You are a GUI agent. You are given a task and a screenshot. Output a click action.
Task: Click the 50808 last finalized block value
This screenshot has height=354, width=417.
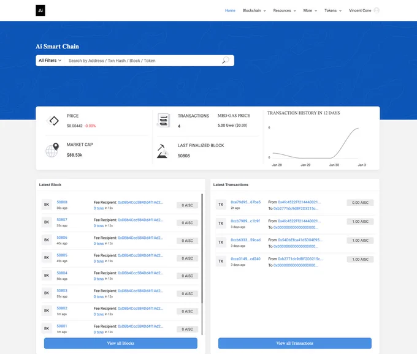(184, 156)
